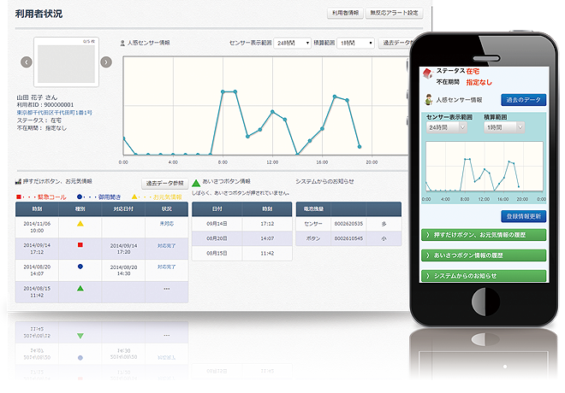Viewport: 565px width, 393px height.
Task: Open the desktop 積算範囲 1時間 dropdown
Action: click(x=355, y=44)
